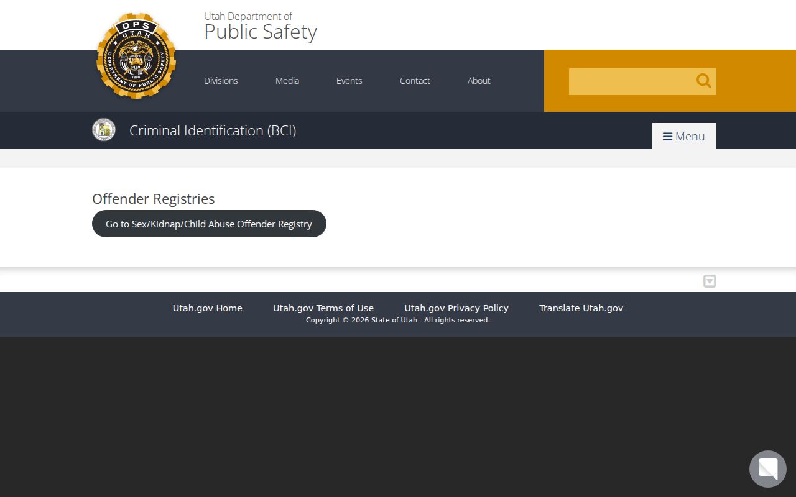The image size is (796, 497).
Task: Open the Media menu
Action: click(x=287, y=81)
